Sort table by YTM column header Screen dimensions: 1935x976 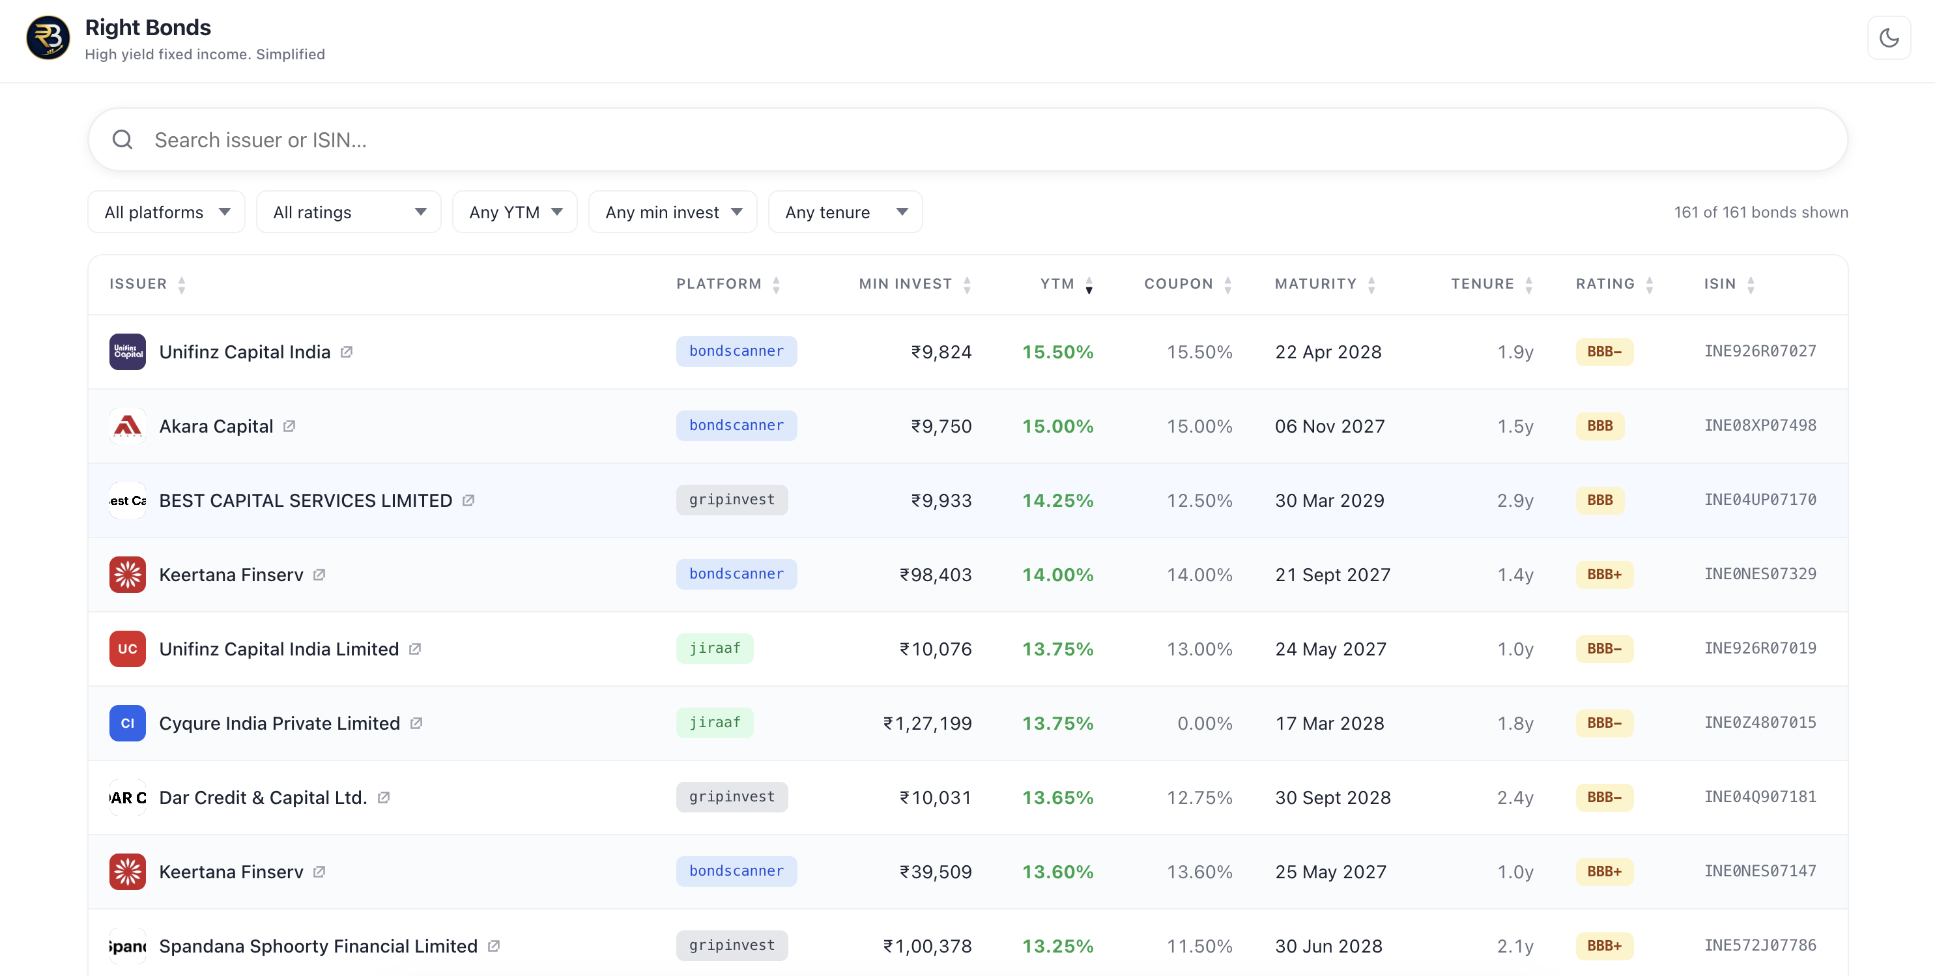[1066, 284]
